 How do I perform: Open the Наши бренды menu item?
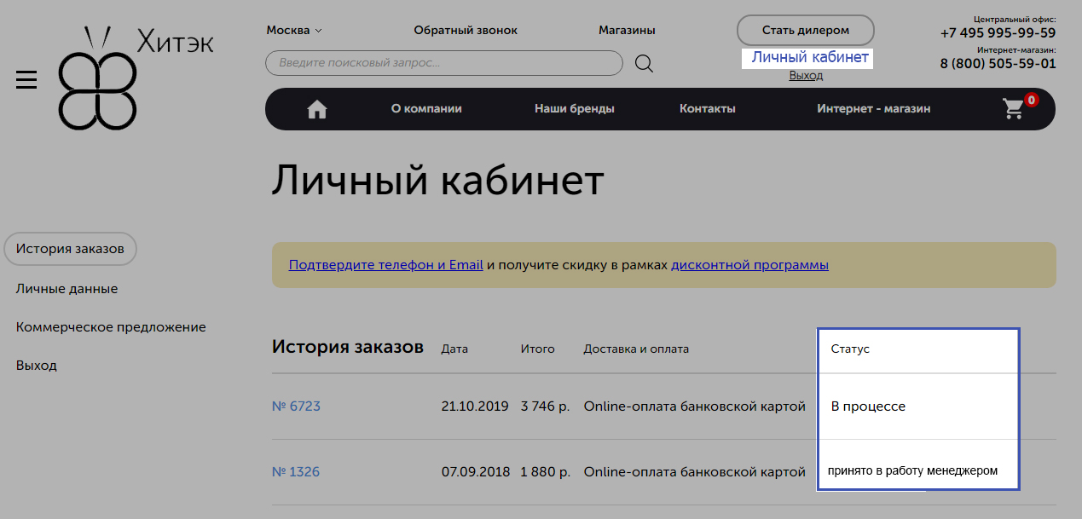coord(574,109)
